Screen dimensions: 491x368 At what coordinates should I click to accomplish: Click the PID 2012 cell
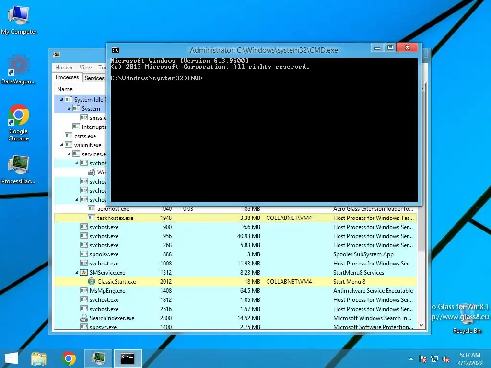(x=165, y=282)
